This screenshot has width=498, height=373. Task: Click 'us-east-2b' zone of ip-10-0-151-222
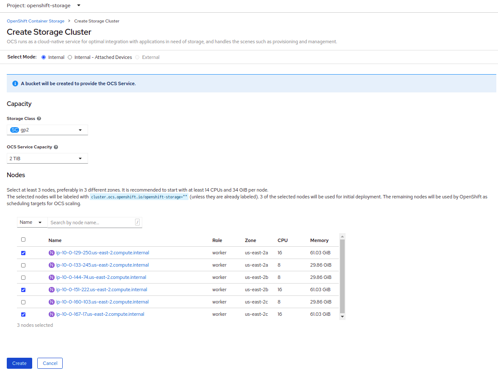tap(257, 289)
